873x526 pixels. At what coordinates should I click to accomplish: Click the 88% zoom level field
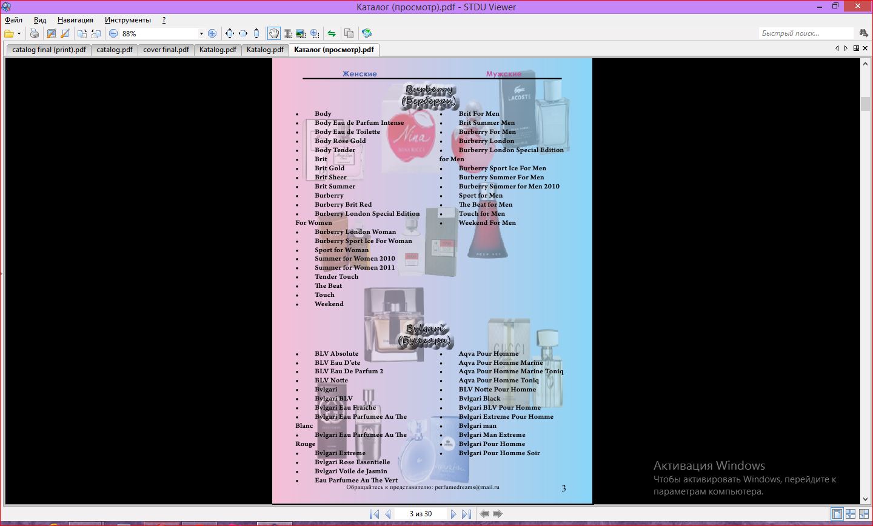(159, 33)
